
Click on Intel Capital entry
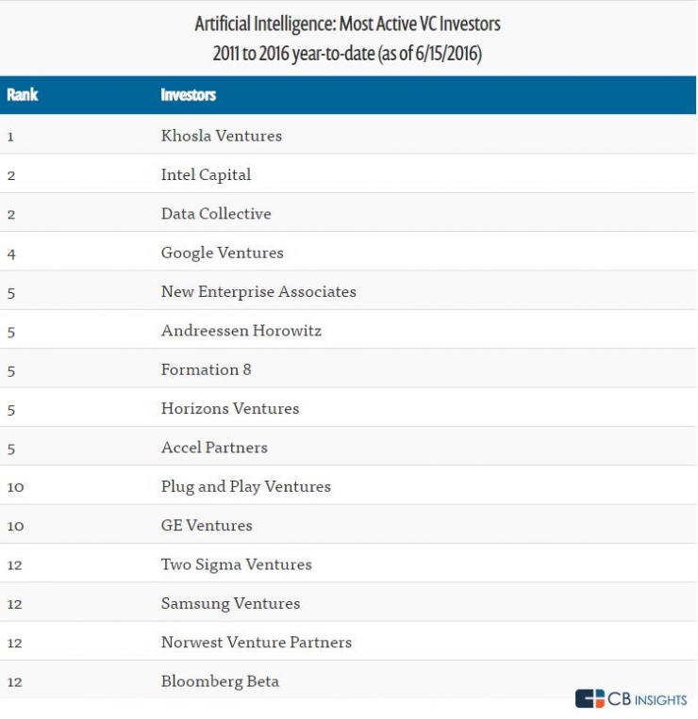click(x=206, y=174)
